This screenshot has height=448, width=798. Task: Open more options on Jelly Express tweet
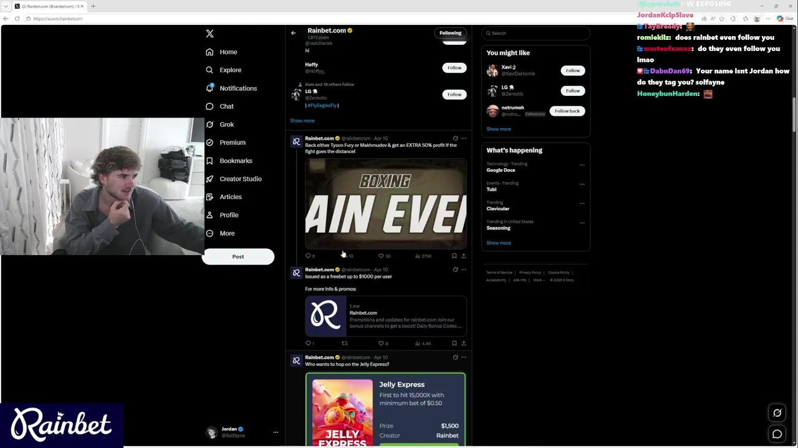[x=463, y=357]
